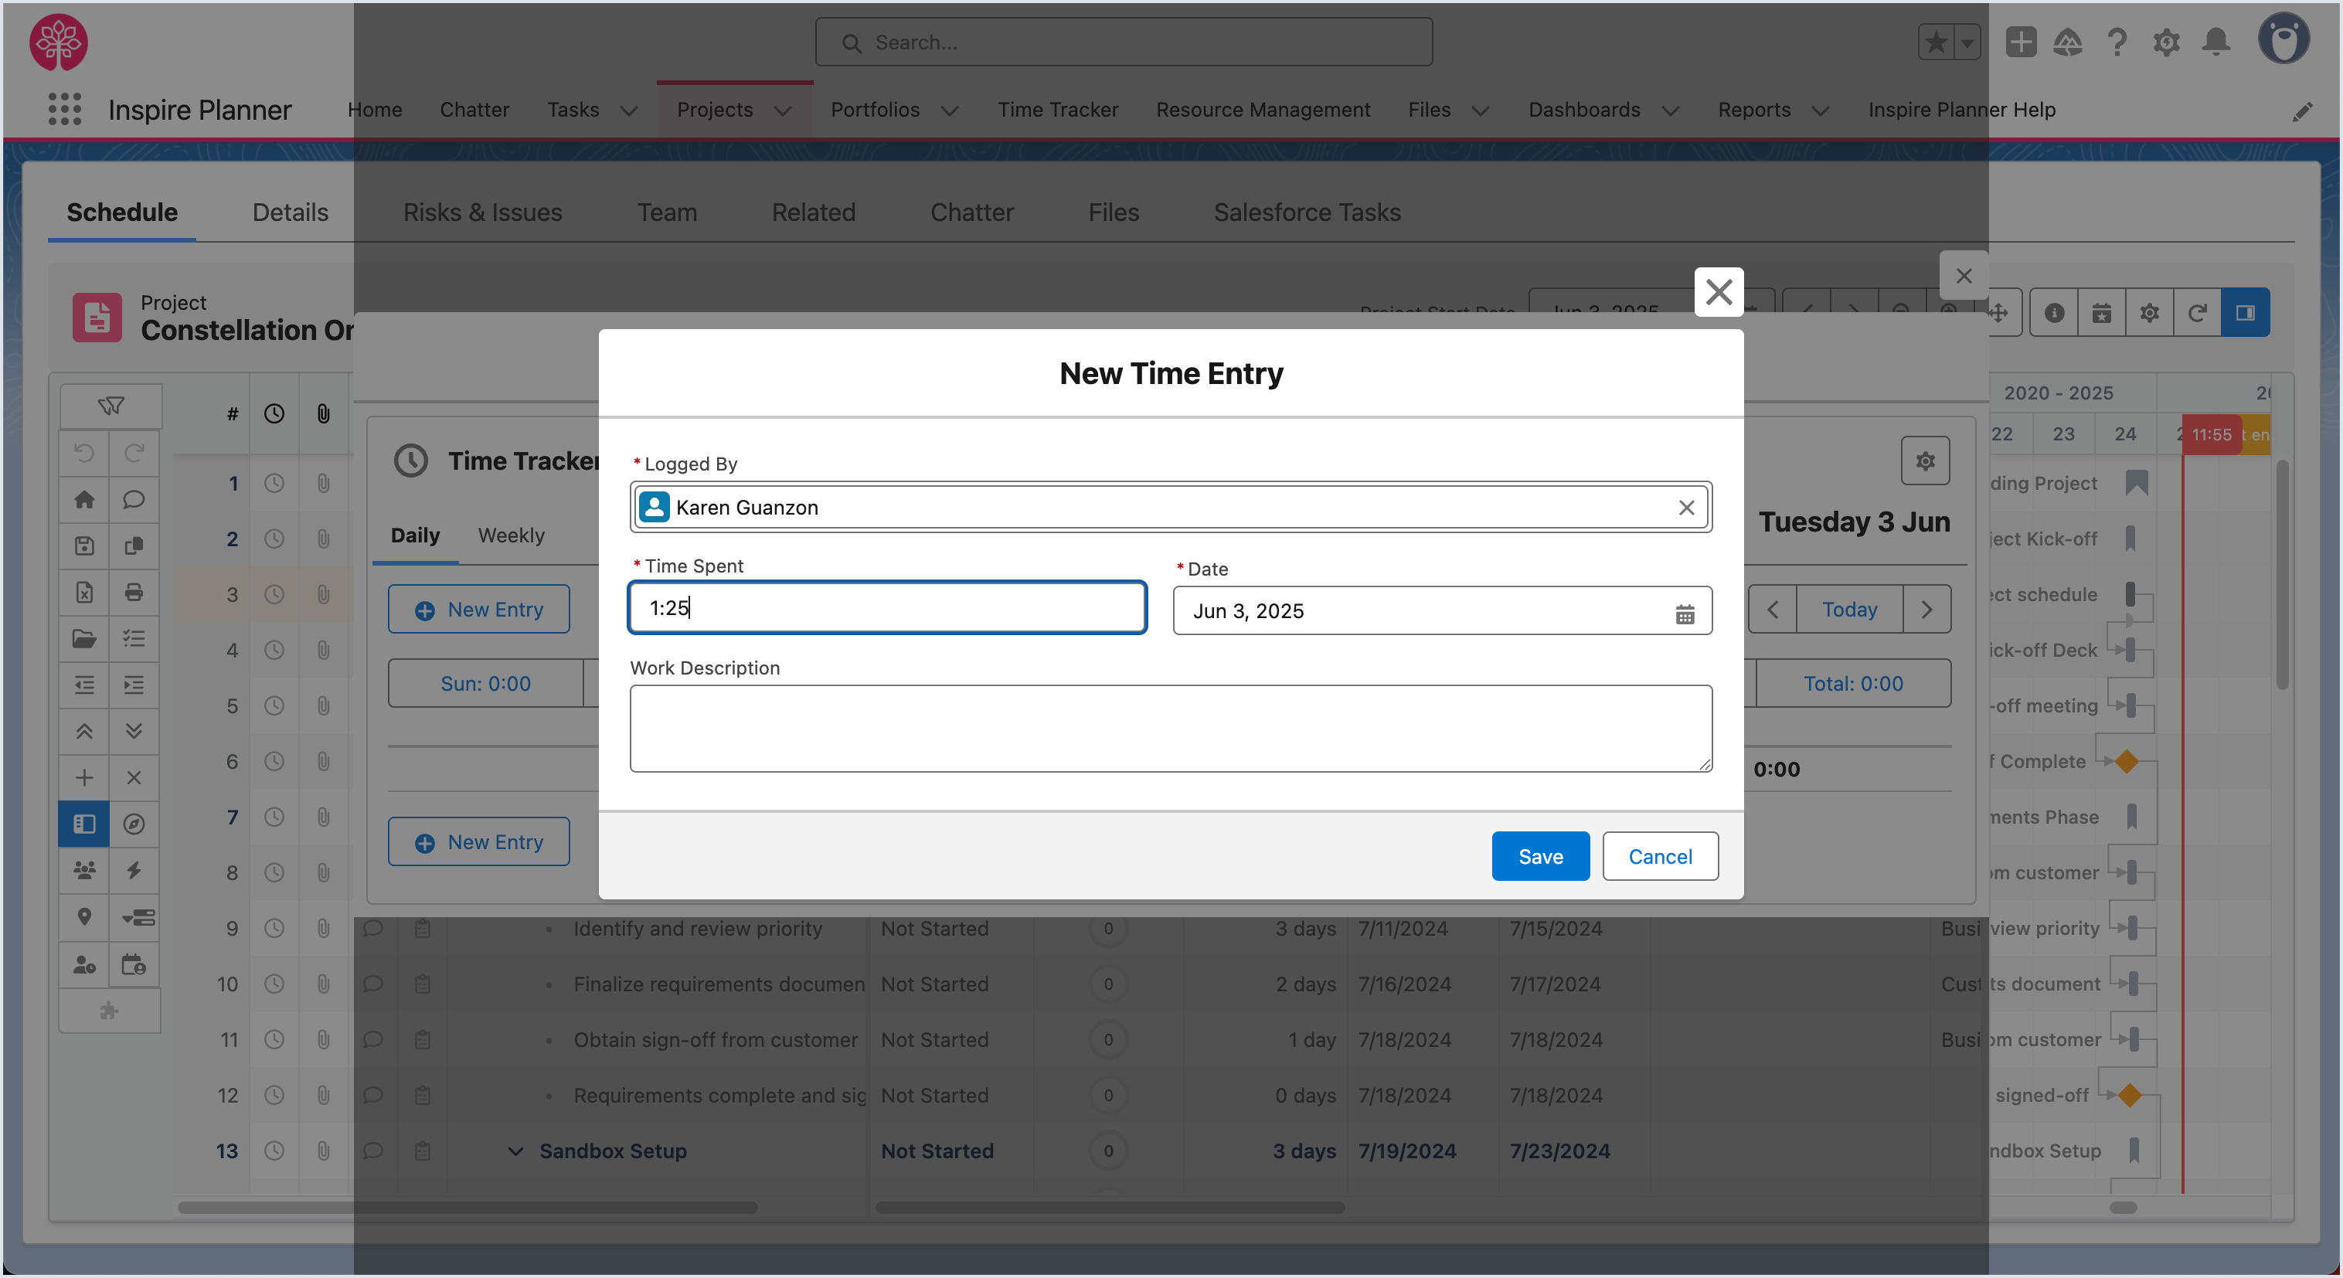Image resolution: width=2343 pixels, height=1278 pixels.
Task: Open the Reports dropdown chevron
Action: click(1820, 111)
